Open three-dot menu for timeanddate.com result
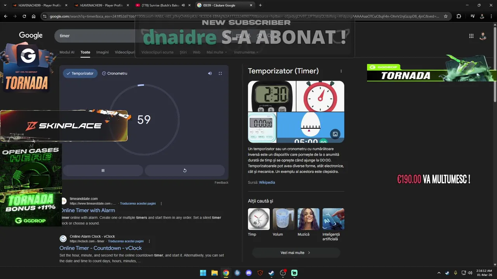Viewport: 497px width, 279px height. (161, 203)
